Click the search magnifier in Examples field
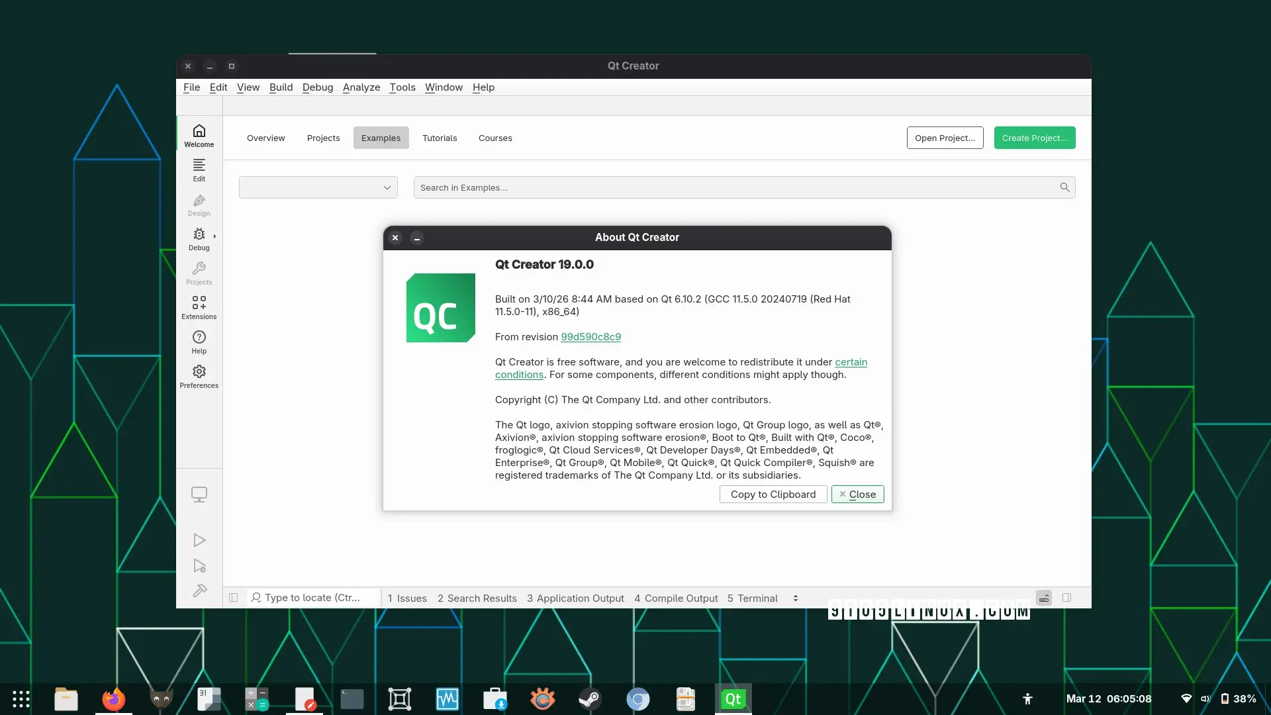The image size is (1271, 715). pos(1064,187)
